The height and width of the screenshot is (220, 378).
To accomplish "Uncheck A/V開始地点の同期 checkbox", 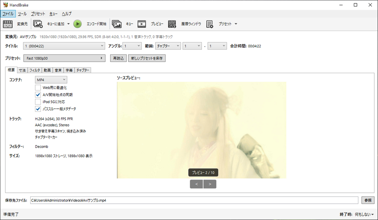I will pyautogui.click(x=38, y=95).
